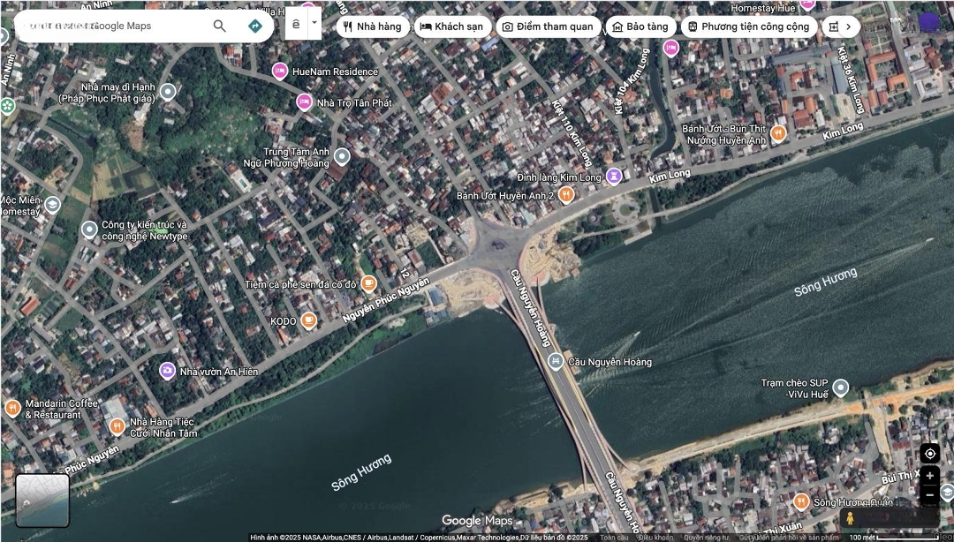Image resolution: width=954 pixels, height=542 pixels.
Task: Select the Cầu Nguyễn Hoàng bridge marker
Action: [555, 361]
